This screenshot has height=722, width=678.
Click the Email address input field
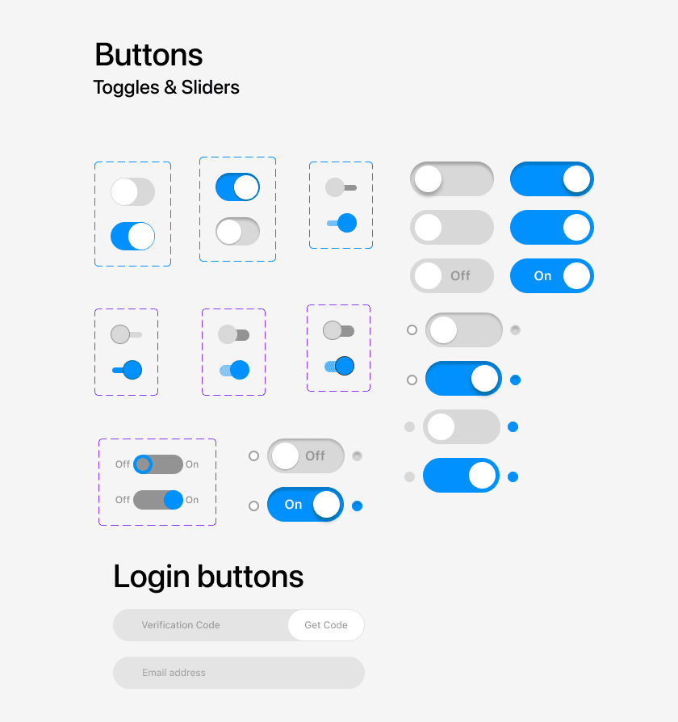click(239, 673)
